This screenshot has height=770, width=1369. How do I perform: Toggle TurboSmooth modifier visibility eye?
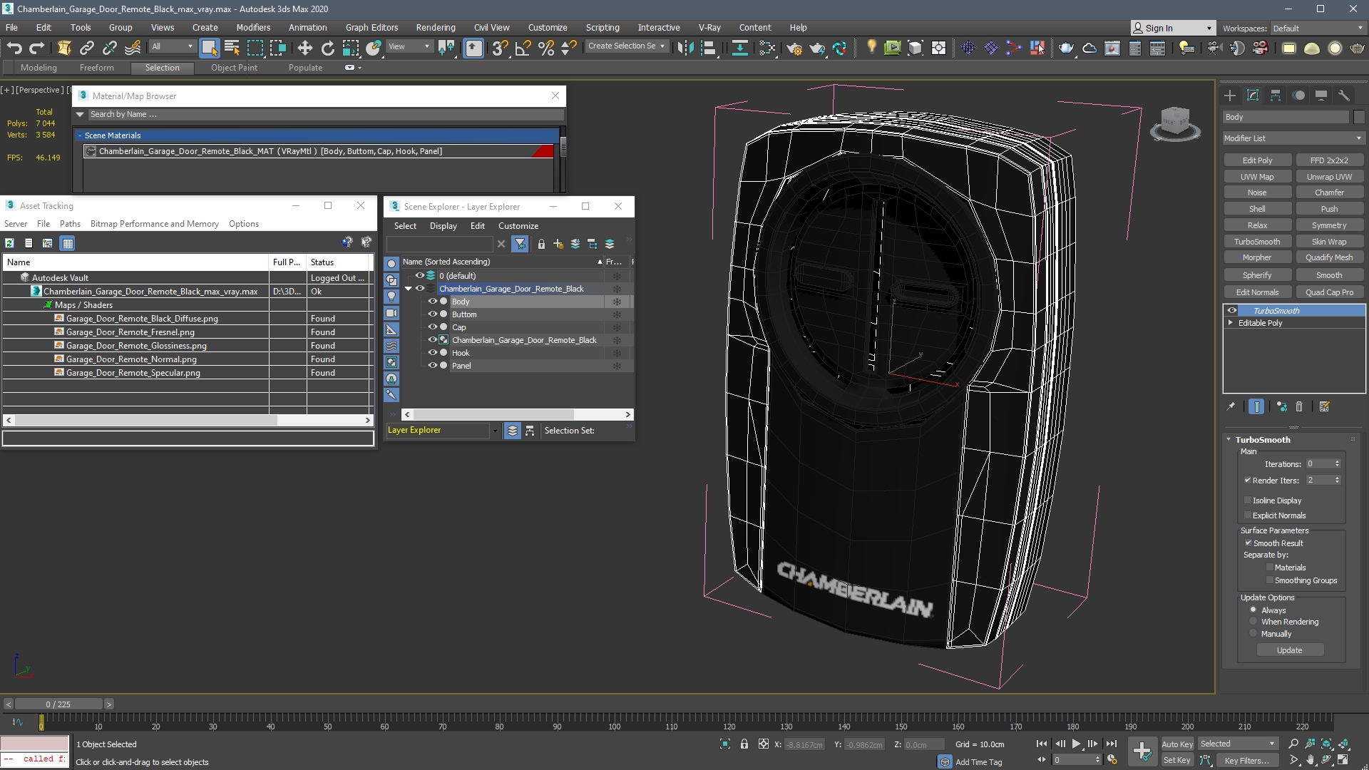[x=1231, y=310]
